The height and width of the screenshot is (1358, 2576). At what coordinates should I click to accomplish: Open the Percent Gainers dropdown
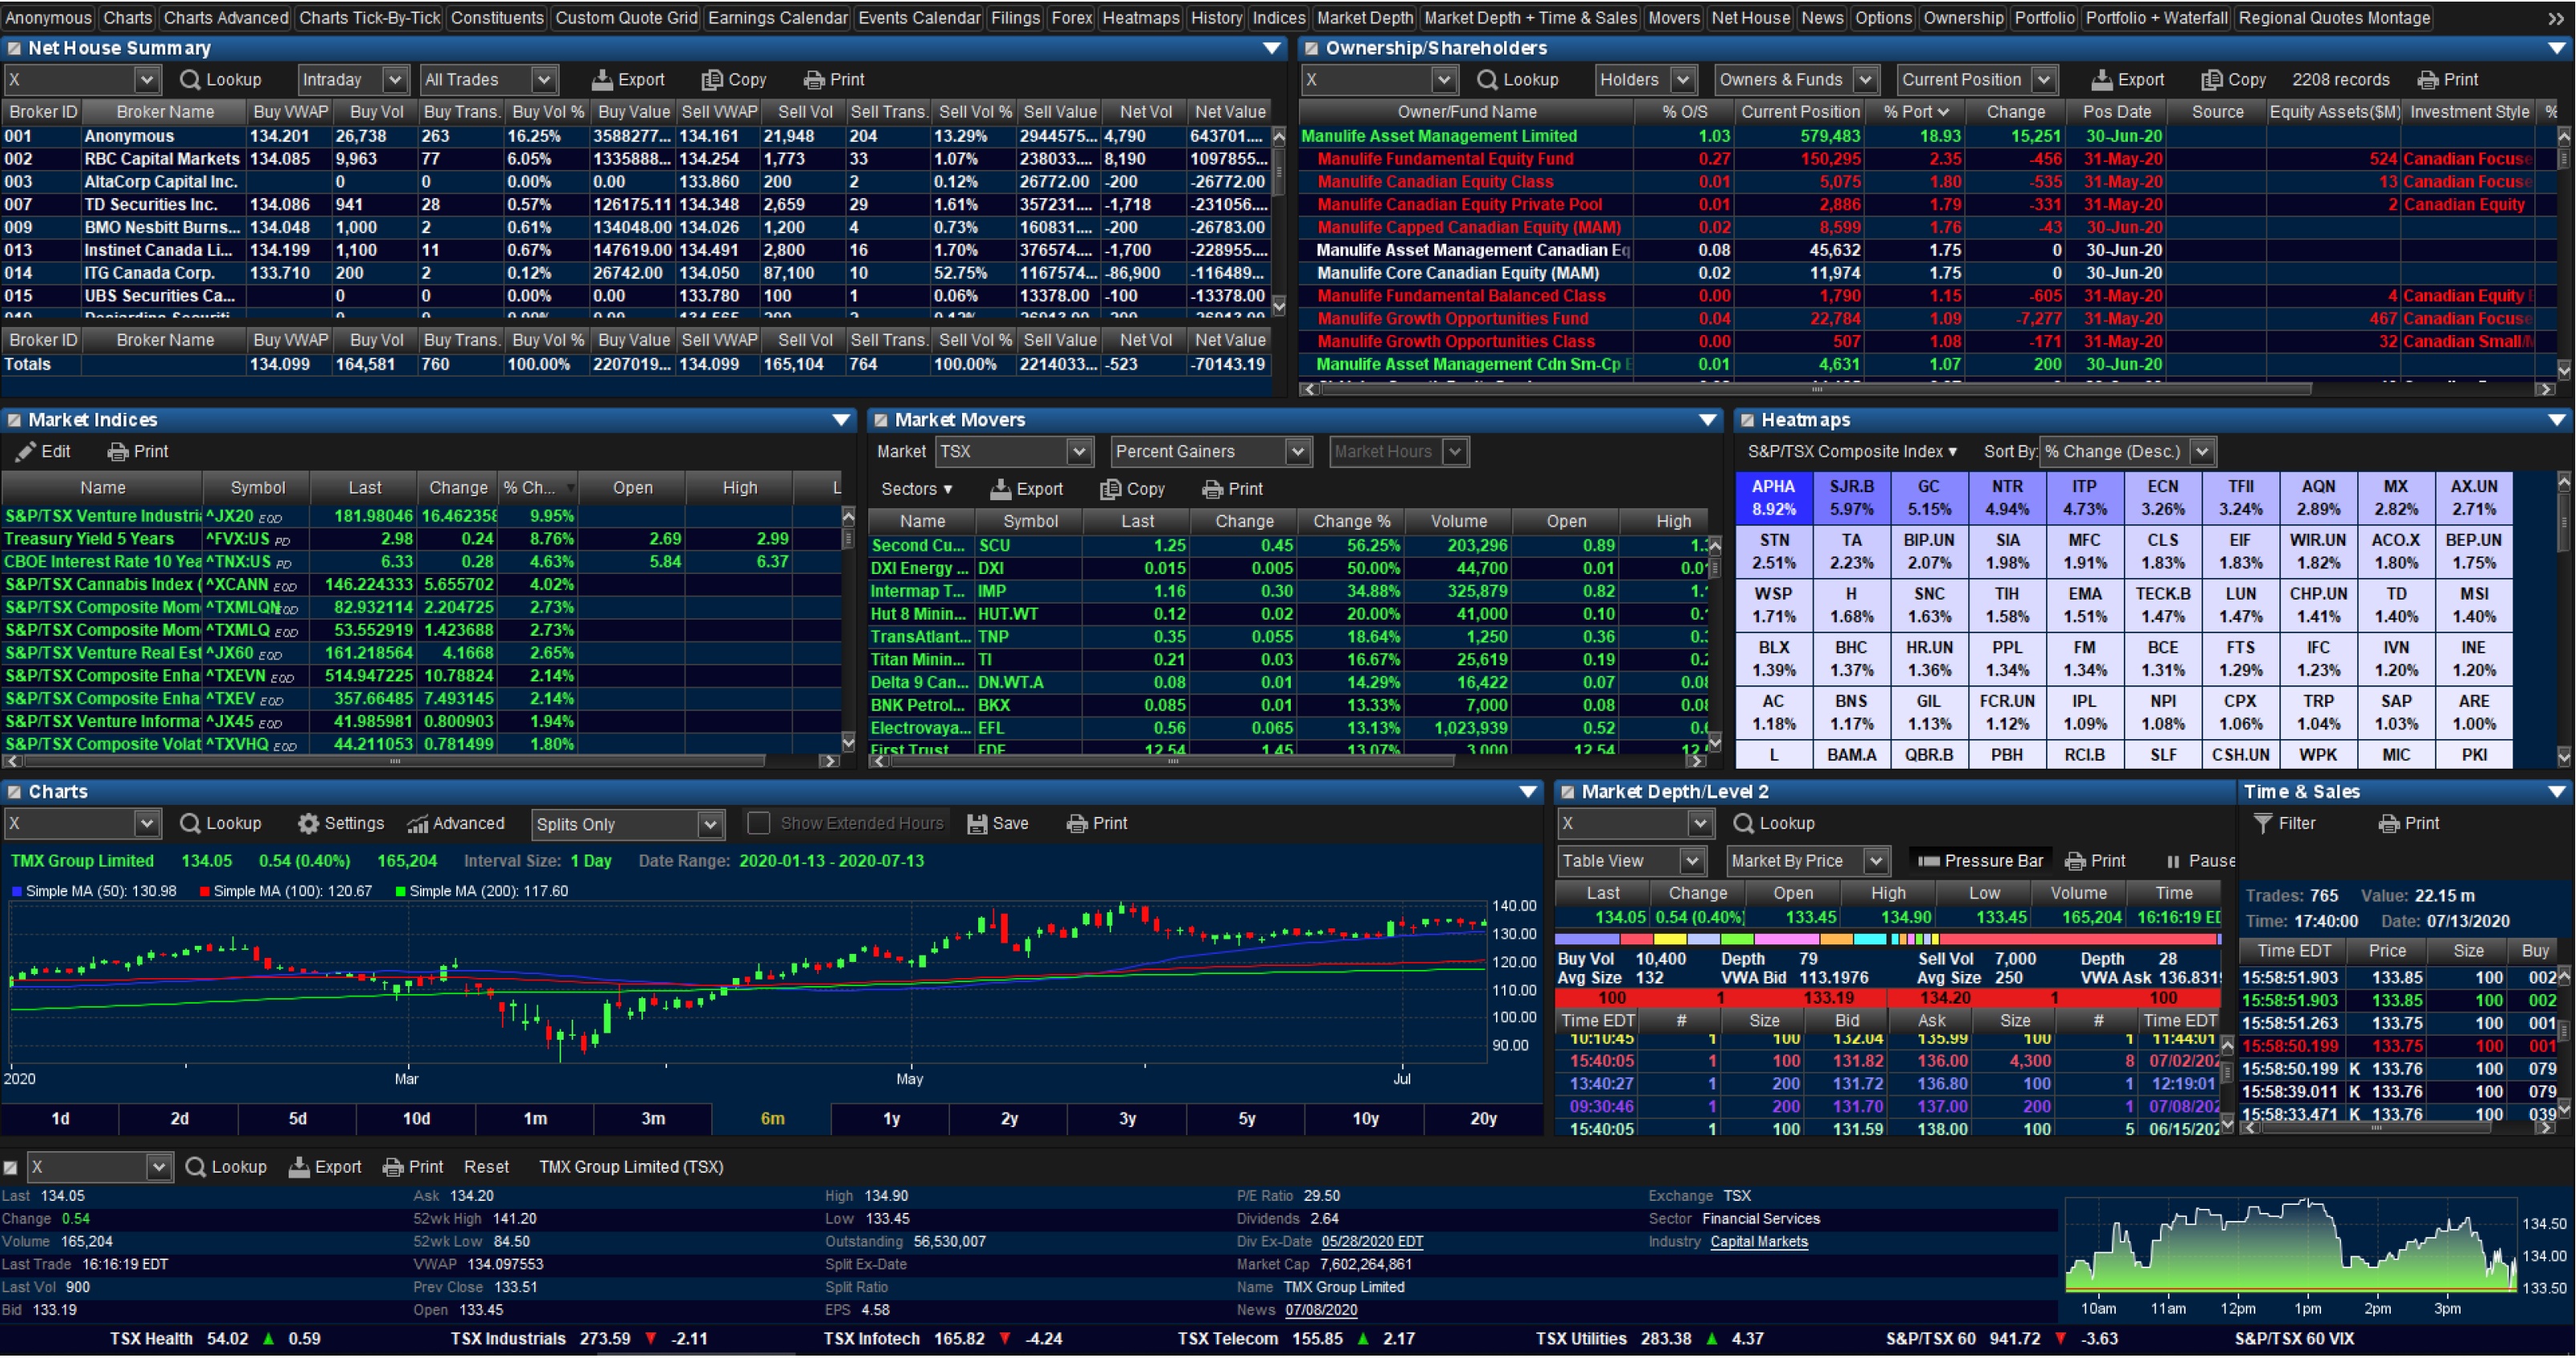click(x=1210, y=451)
